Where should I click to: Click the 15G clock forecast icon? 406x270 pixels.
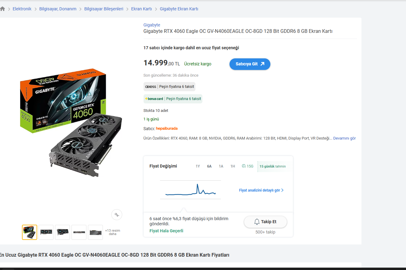[244, 166]
